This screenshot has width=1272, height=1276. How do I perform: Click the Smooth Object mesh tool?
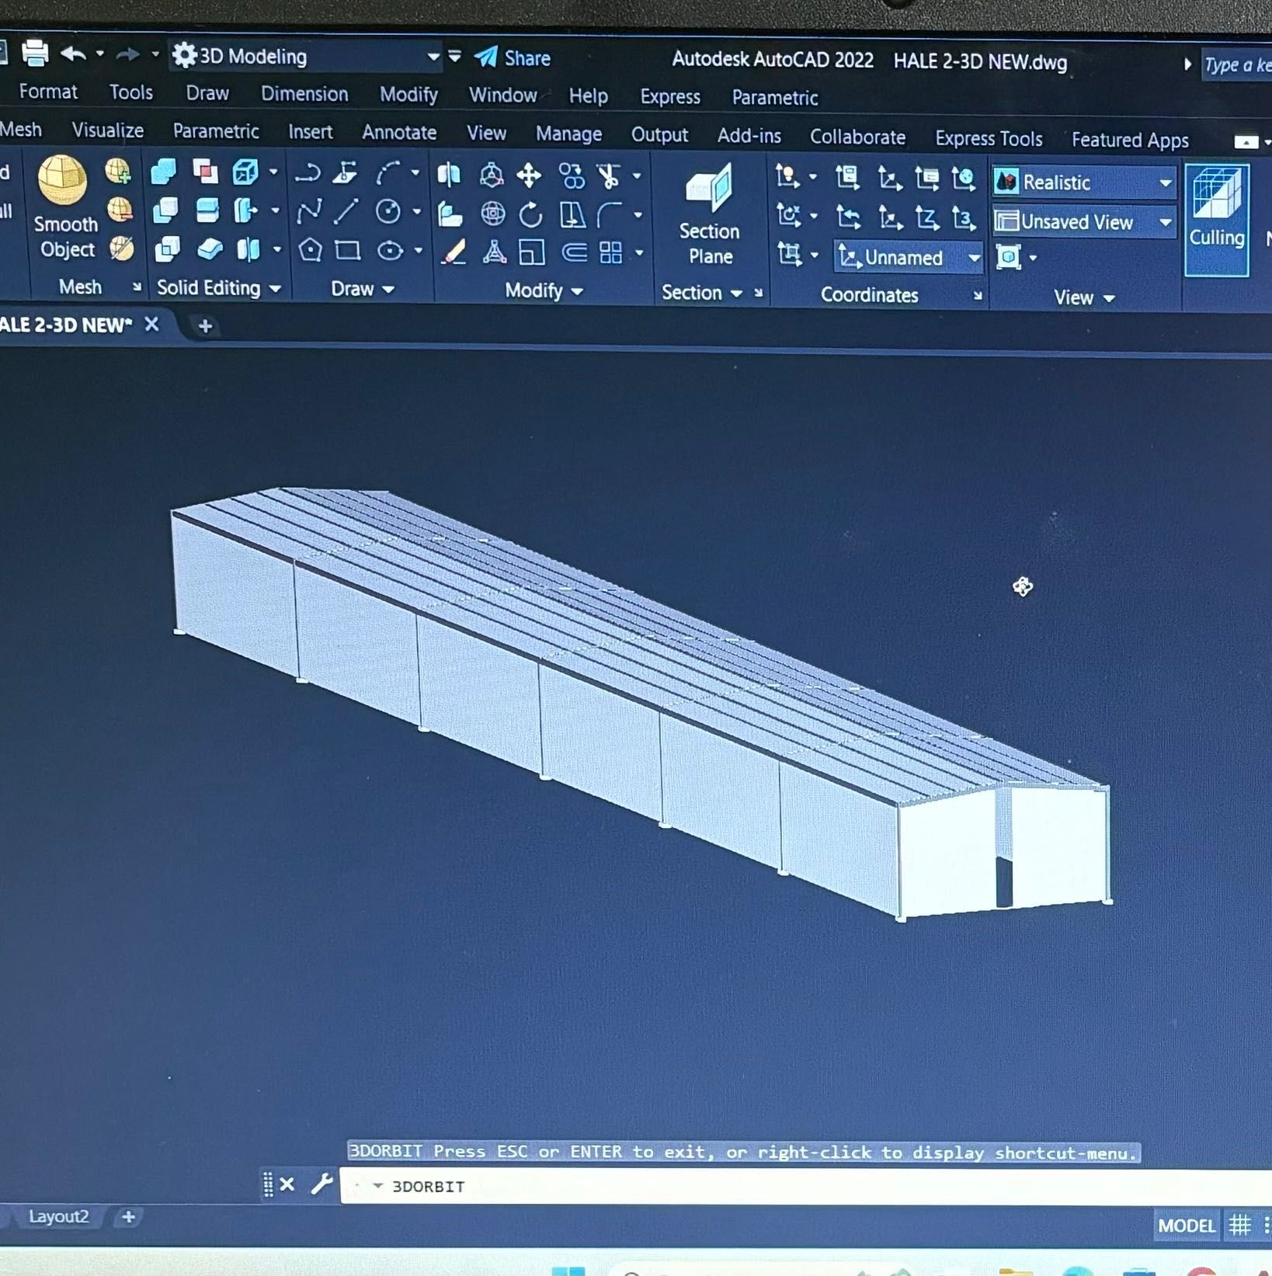pos(65,207)
